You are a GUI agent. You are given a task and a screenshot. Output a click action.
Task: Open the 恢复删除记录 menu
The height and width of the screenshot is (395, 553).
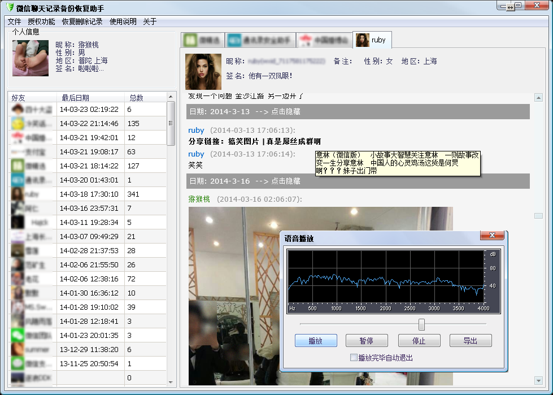click(82, 21)
